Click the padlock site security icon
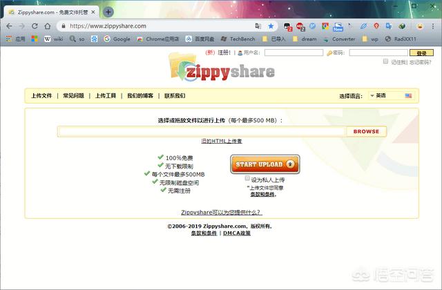The image size is (442, 290). tap(64, 26)
